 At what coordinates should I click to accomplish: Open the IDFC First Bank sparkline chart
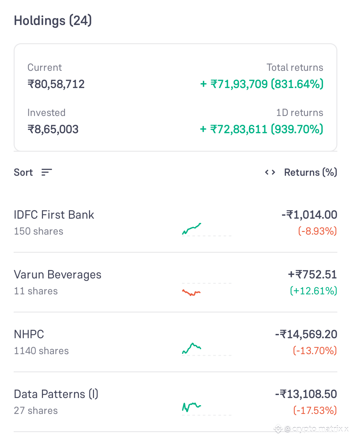click(x=192, y=229)
